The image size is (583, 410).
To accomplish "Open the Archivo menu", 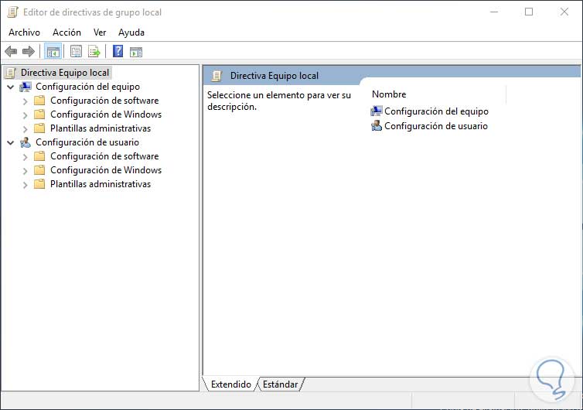I will point(24,32).
